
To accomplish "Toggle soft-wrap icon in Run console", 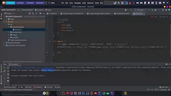I will (x=8, y=74).
